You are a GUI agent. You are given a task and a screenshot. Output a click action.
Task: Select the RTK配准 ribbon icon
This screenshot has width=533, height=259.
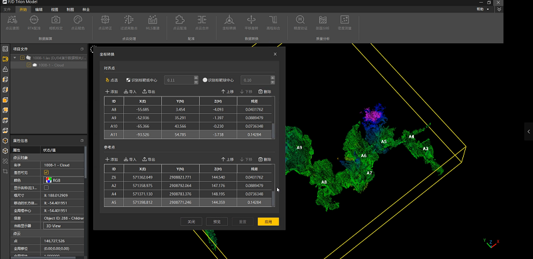point(34,23)
